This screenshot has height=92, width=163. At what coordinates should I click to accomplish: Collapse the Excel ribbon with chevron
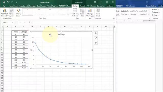[x=114, y=18]
